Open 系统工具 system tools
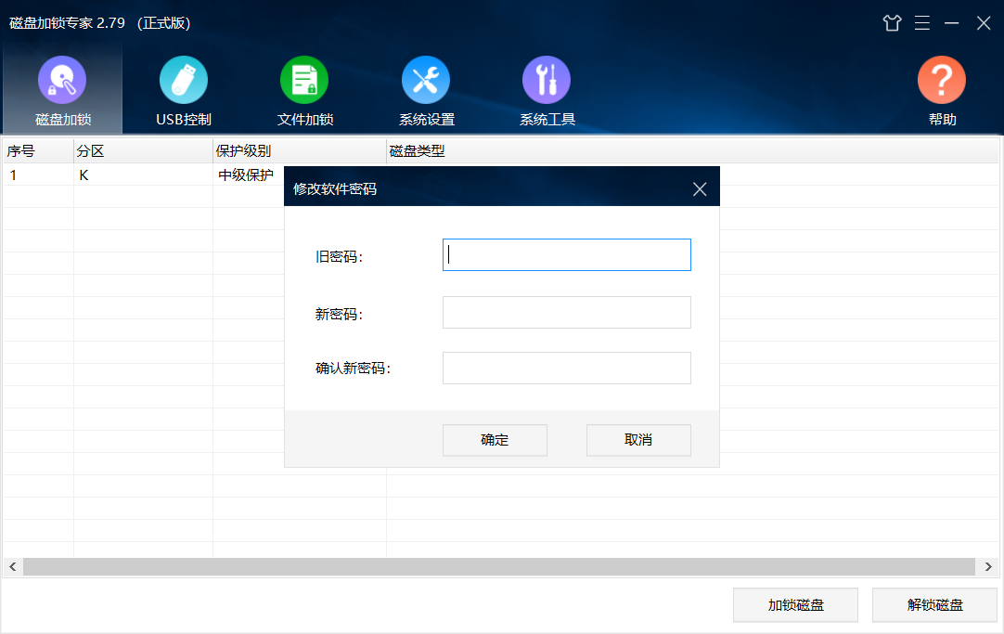Screen dimensions: 1004x634 (x=547, y=90)
